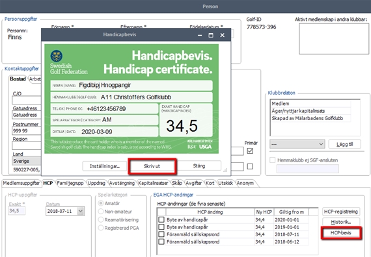This screenshot has width=371, height=257.
Task: Open the Kort tab
Action: tap(210, 183)
